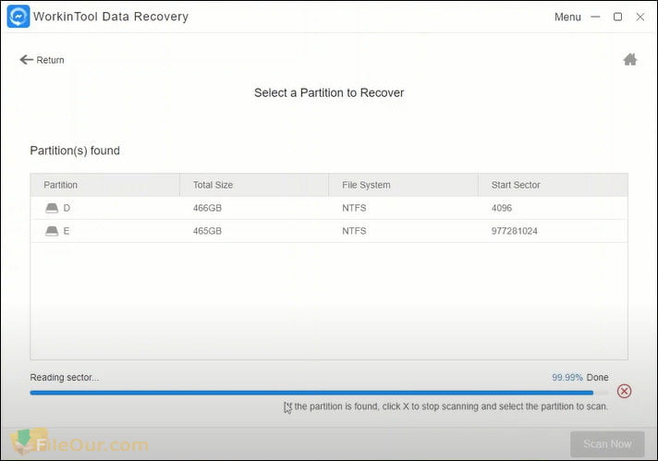Click the 465GB total size cell
Screen dimensions: 658x461
click(207, 231)
